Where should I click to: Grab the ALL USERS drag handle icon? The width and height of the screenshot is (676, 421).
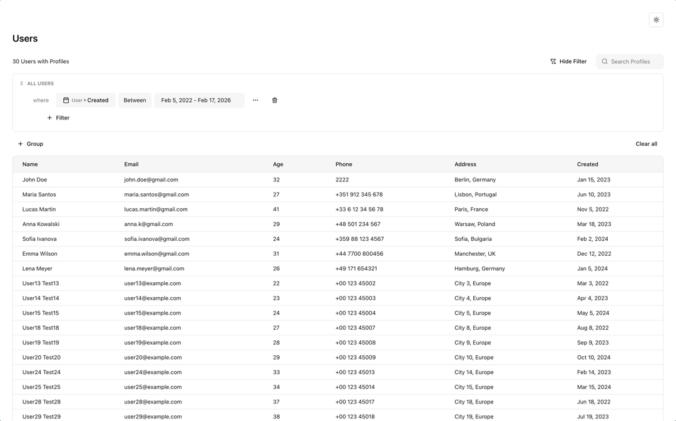tap(21, 84)
